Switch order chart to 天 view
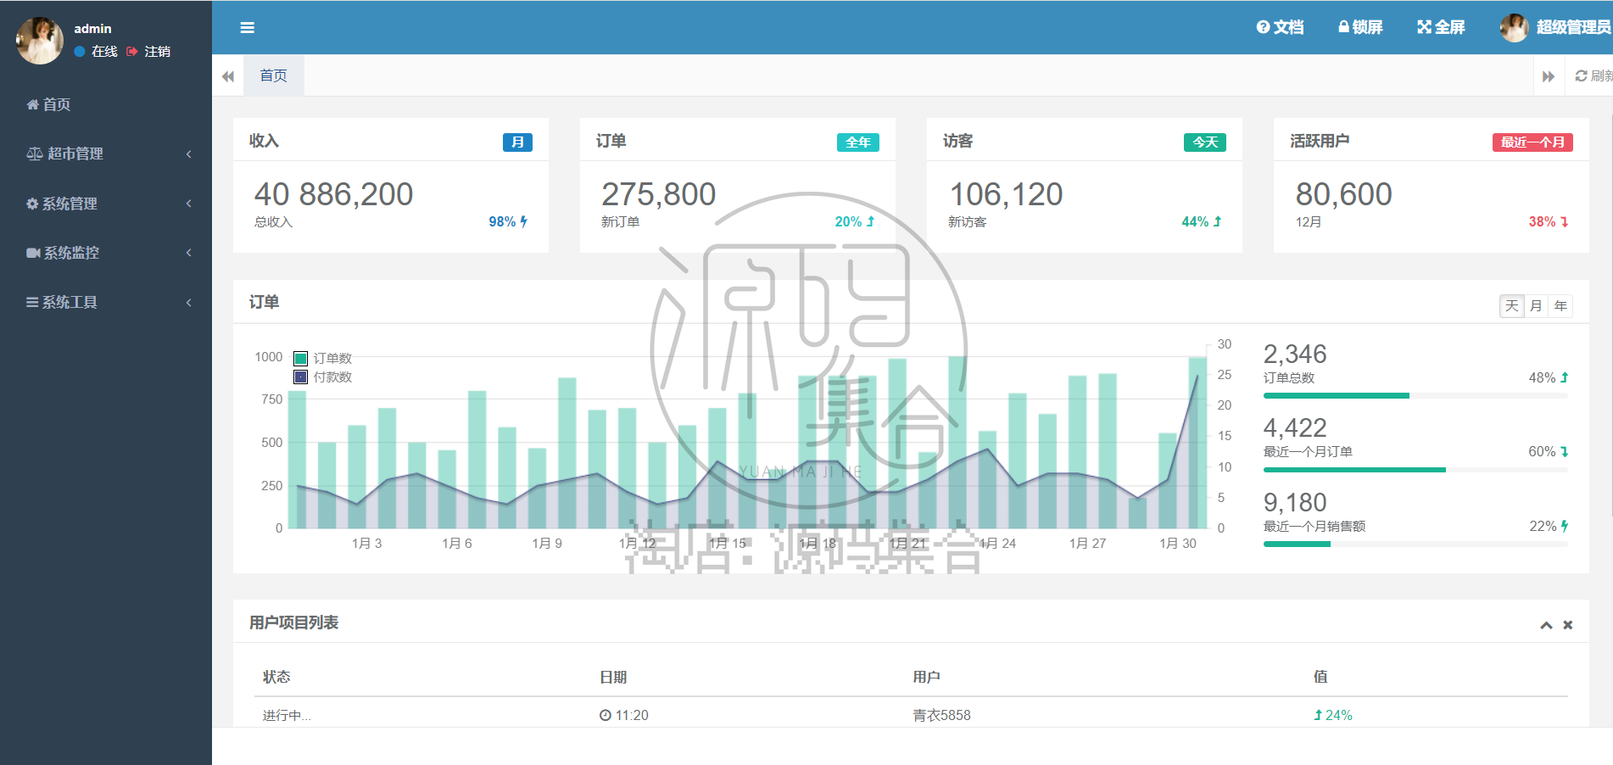 pos(1512,306)
